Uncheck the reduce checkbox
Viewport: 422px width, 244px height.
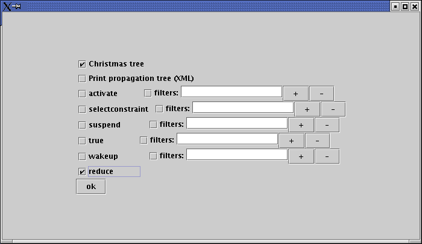[x=82, y=172]
